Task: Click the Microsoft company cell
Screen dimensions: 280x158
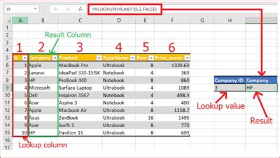Action: coord(43,88)
